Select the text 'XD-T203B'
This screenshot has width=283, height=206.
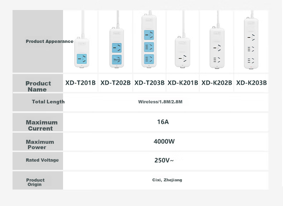pyautogui.click(x=149, y=83)
